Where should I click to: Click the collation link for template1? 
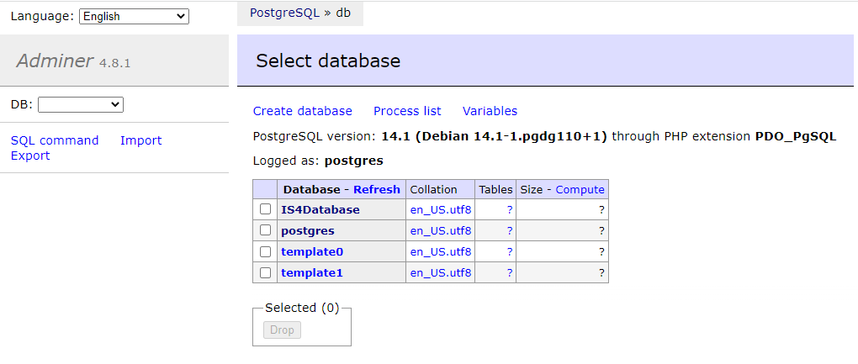(x=441, y=272)
